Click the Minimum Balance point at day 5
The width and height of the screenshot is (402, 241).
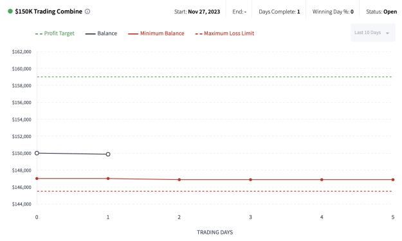click(x=393, y=180)
